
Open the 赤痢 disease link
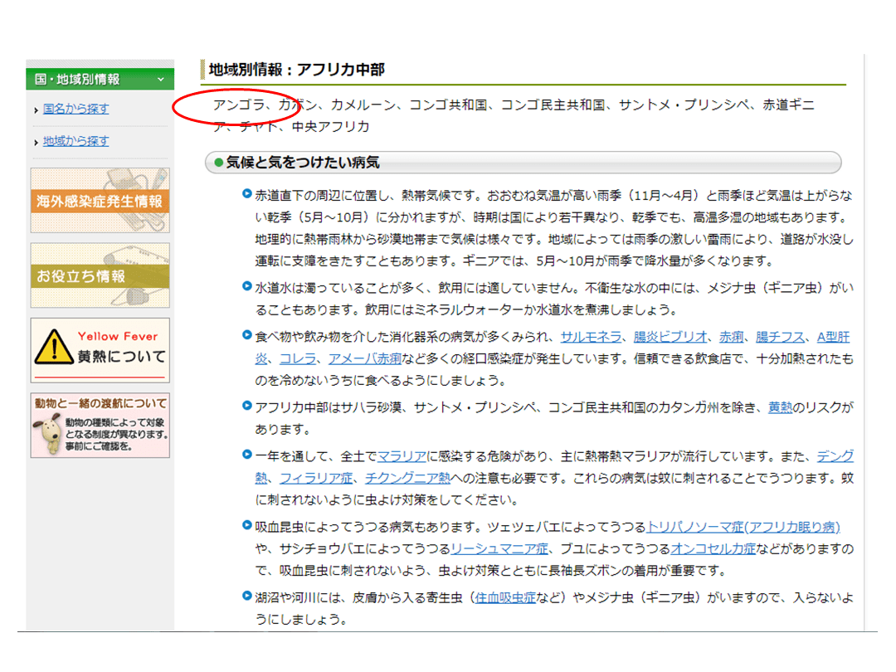coord(732,337)
